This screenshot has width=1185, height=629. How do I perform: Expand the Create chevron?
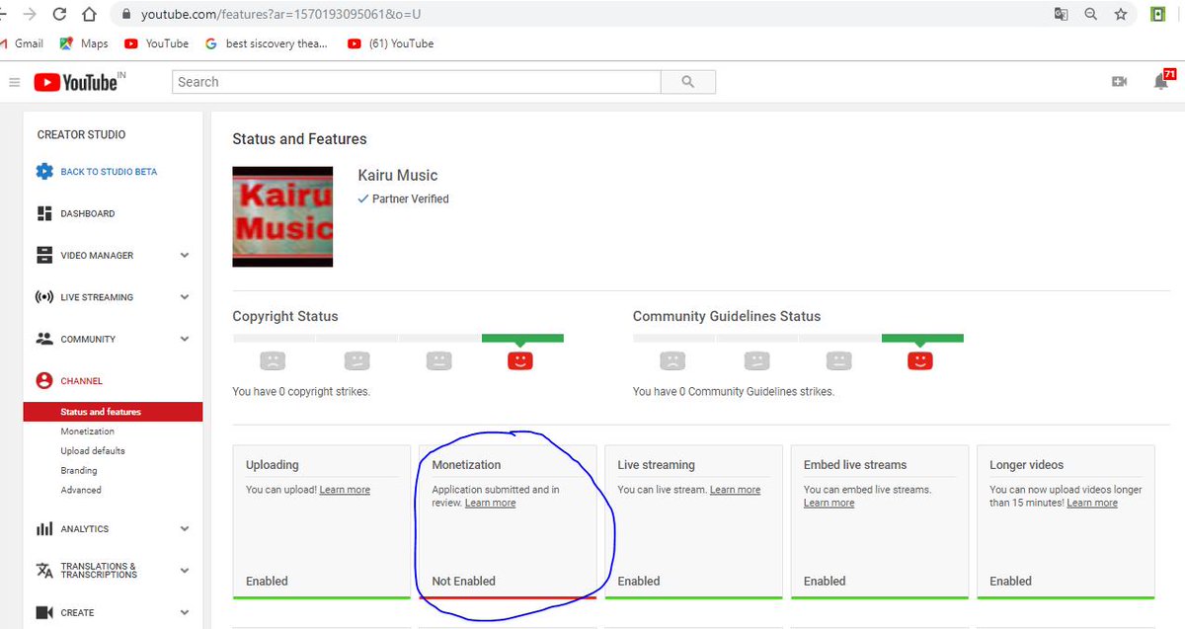185,613
